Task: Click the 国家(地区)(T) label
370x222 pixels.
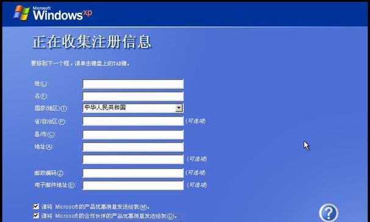Action: pyautogui.click(x=51, y=108)
